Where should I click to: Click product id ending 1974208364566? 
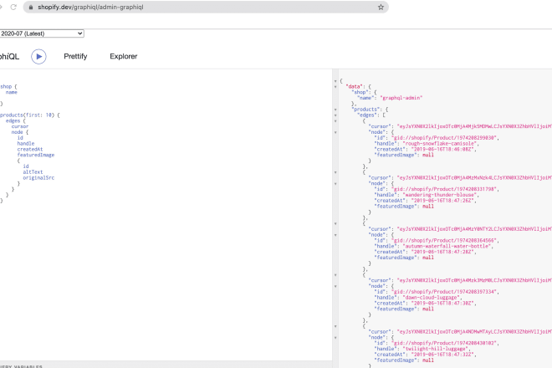pos(445,241)
